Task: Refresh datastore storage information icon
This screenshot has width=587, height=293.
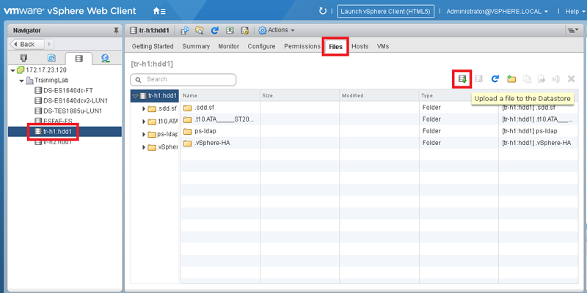Action: tap(214, 31)
